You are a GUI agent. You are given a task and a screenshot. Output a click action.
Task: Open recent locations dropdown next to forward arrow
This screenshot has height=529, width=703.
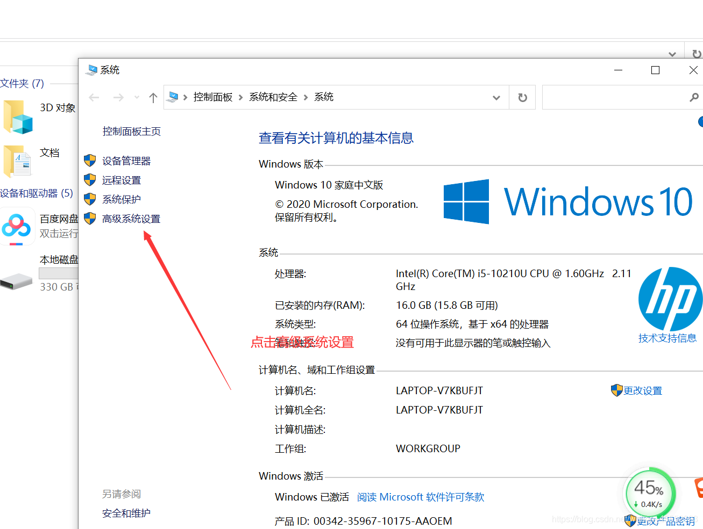click(x=137, y=97)
